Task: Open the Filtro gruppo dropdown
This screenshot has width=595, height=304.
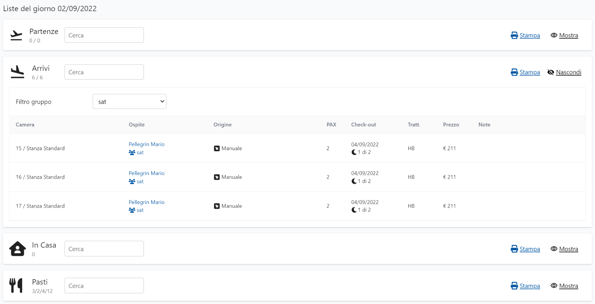Action: [130, 102]
